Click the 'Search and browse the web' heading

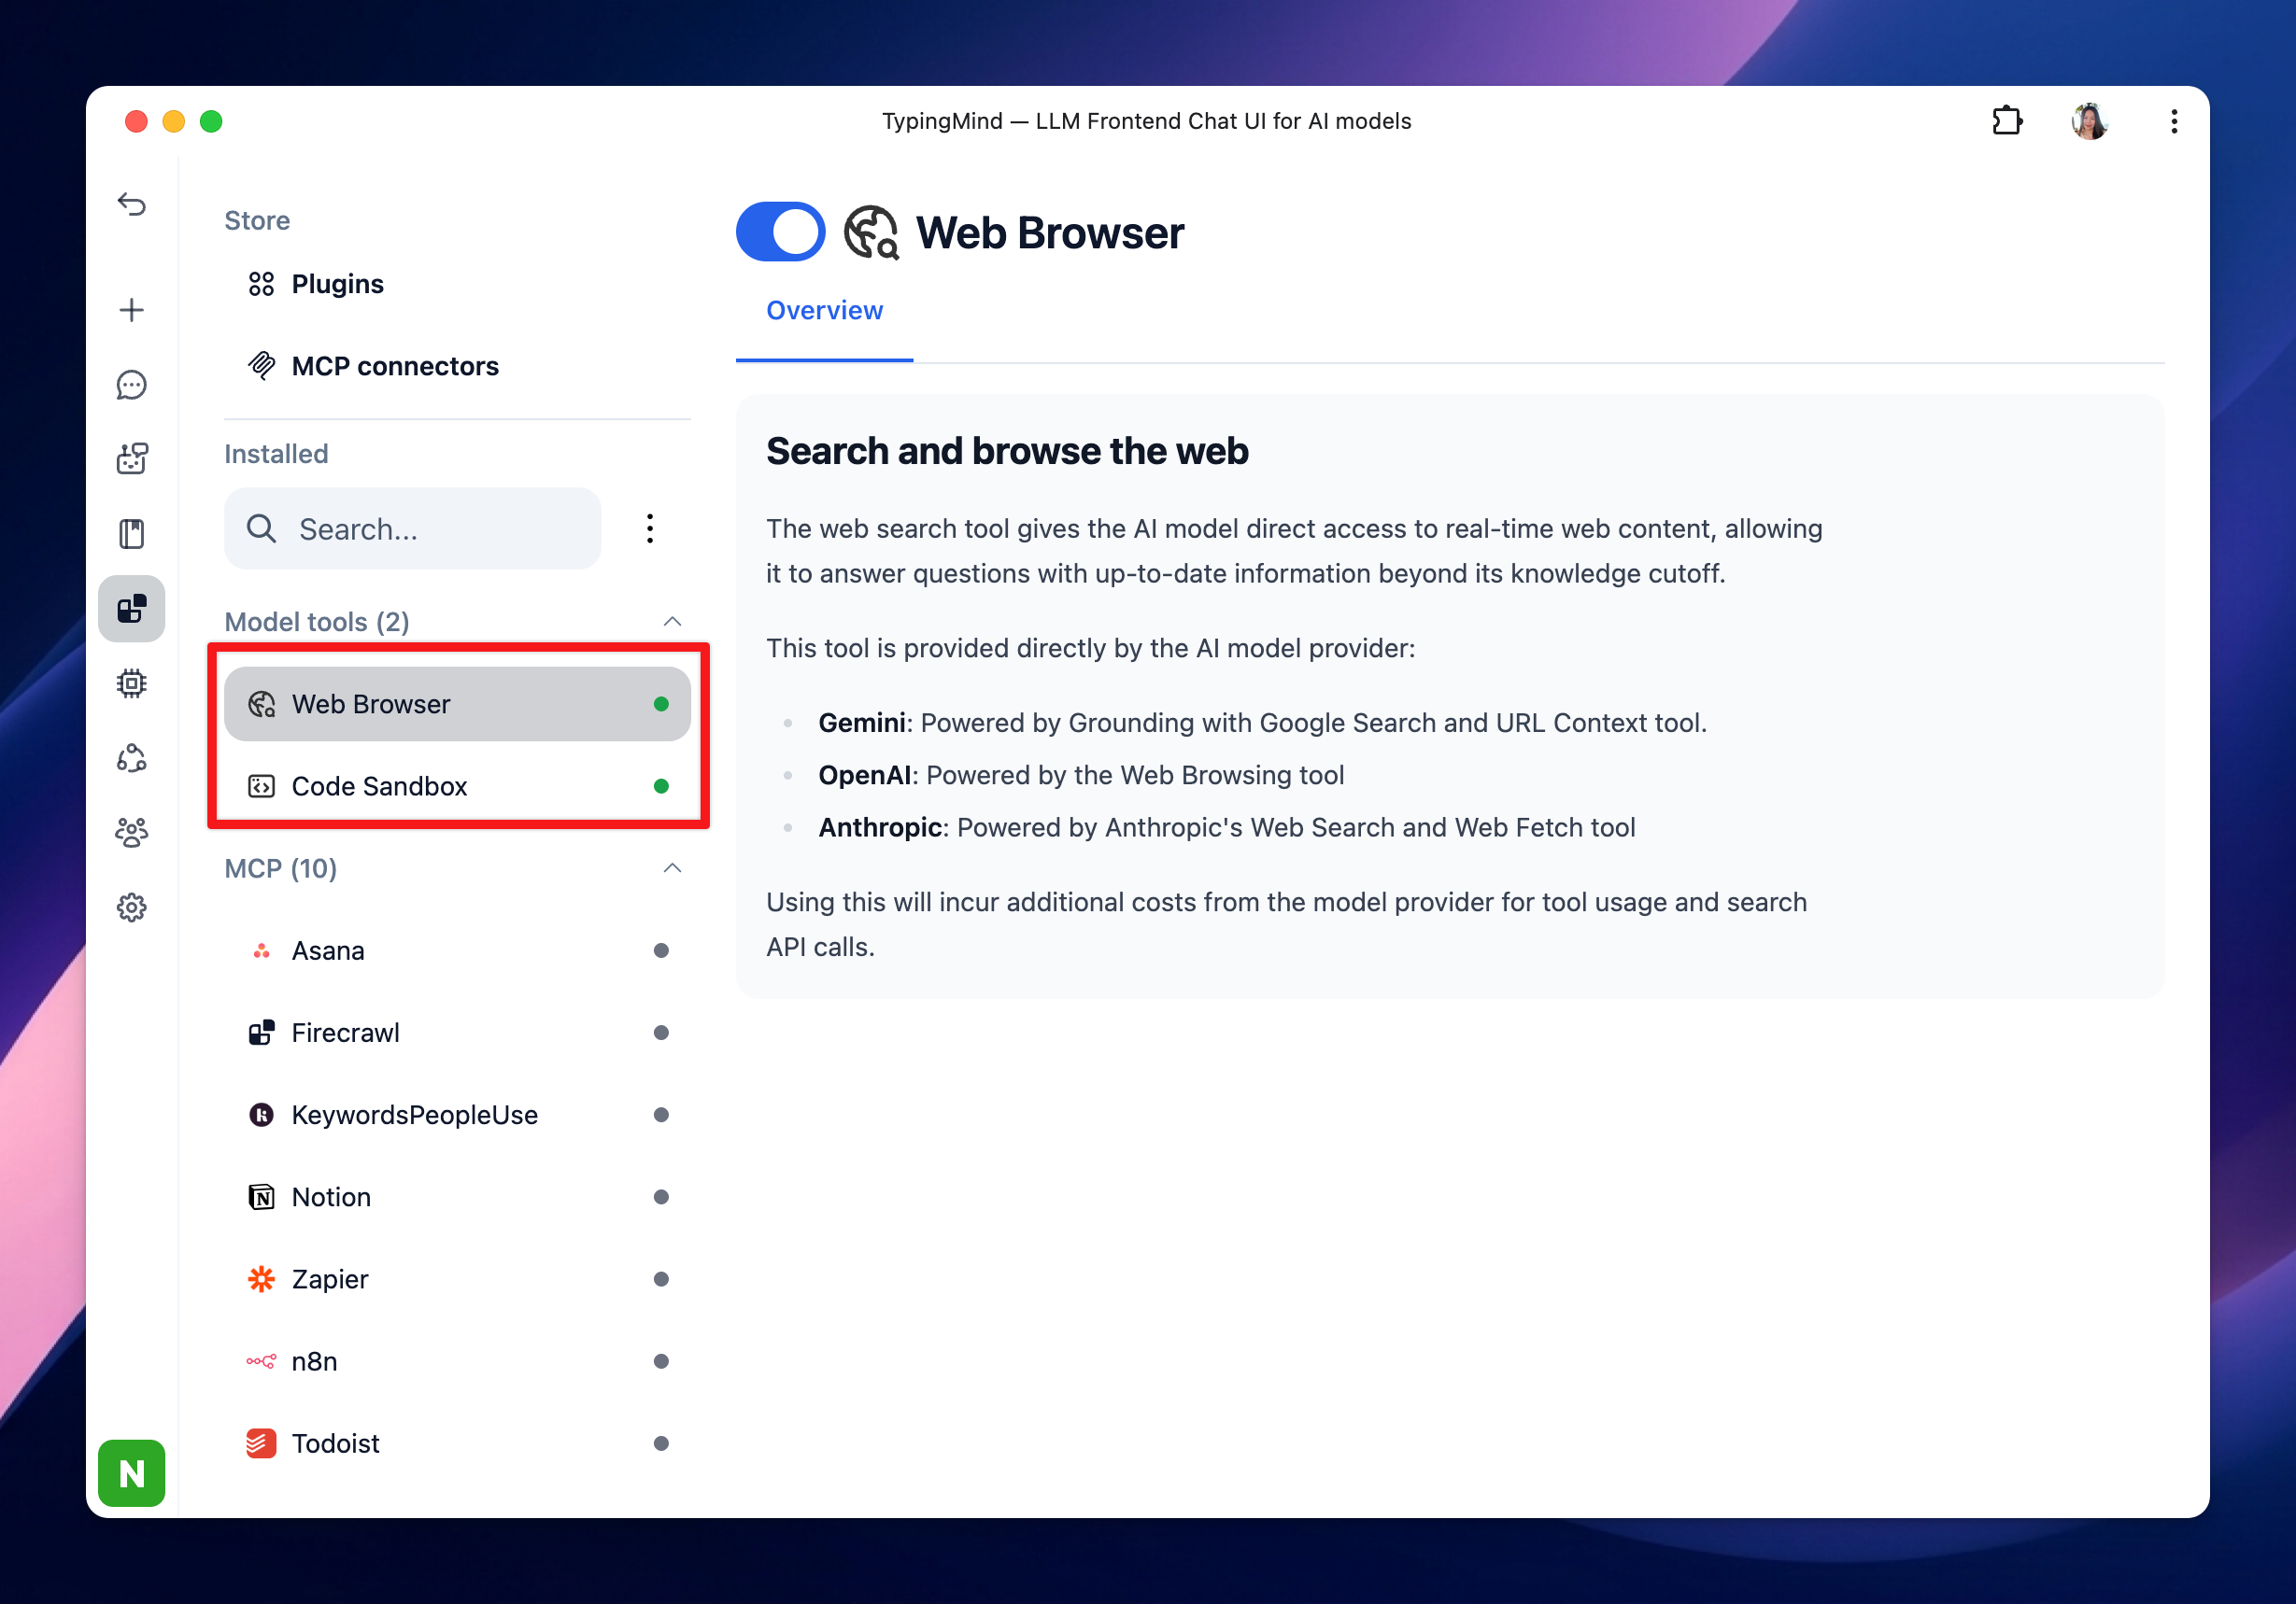(x=1007, y=452)
